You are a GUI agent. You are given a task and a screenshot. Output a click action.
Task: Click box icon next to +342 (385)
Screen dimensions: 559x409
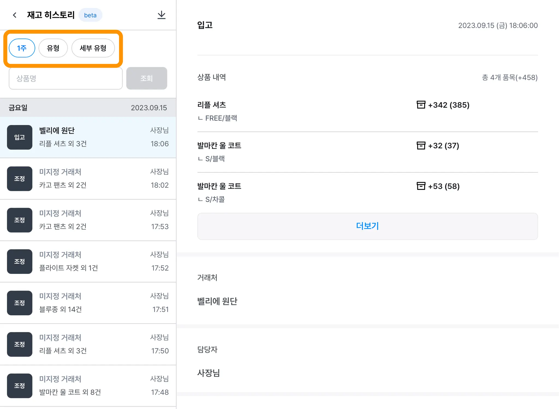tap(421, 105)
